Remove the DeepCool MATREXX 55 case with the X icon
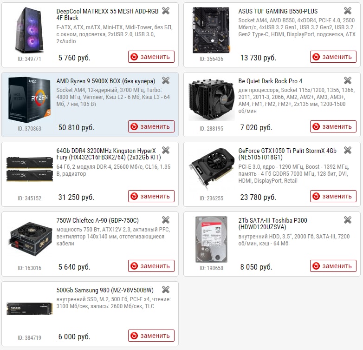The image size is (363, 350). (166, 11)
